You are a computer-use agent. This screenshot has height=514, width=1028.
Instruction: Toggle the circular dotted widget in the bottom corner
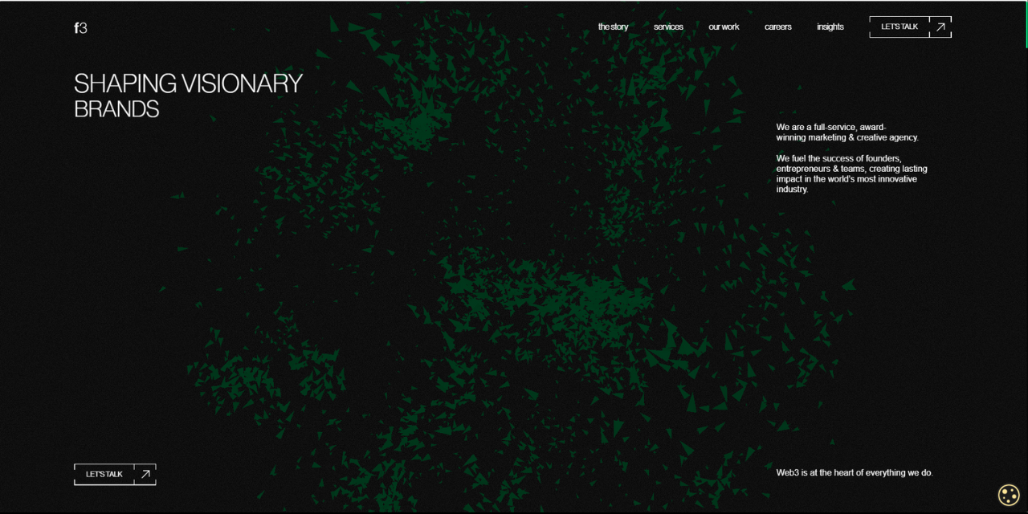coord(1008,495)
